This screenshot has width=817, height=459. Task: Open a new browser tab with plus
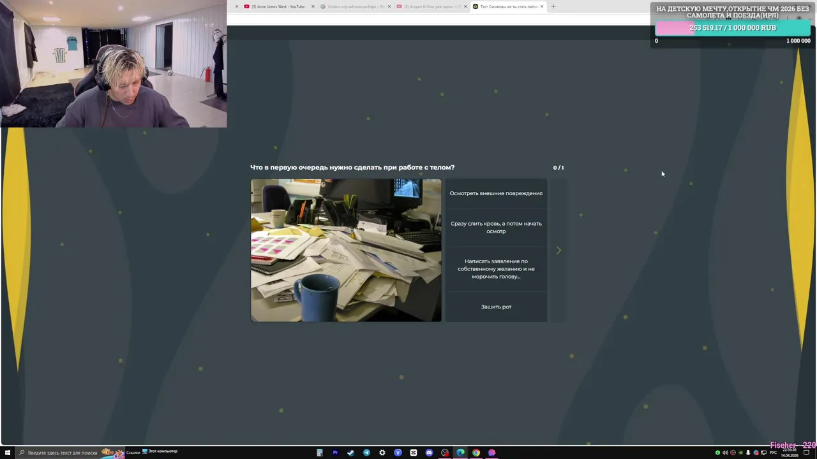(x=553, y=6)
